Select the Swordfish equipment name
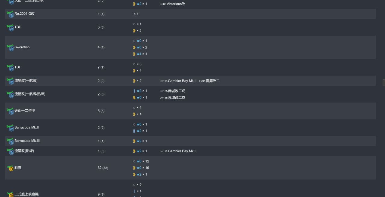This screenshot has height=197, width=385. pos(22,47)
